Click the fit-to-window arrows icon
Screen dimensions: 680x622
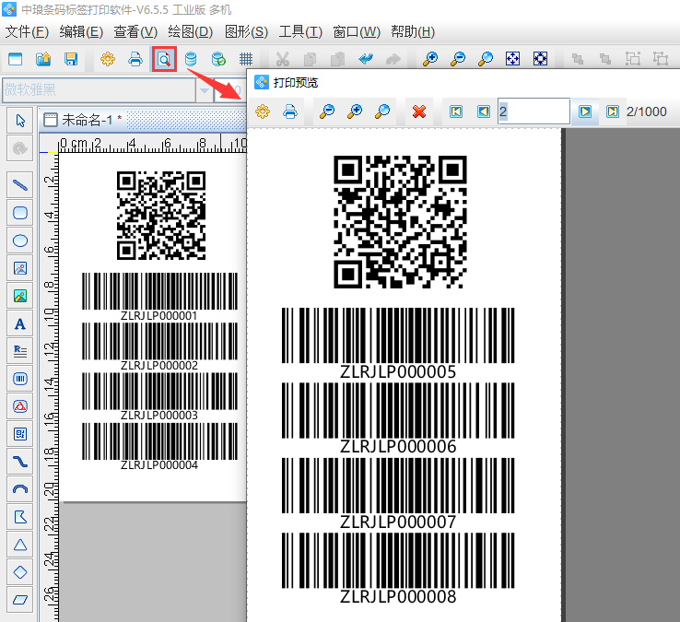[512, 59]
